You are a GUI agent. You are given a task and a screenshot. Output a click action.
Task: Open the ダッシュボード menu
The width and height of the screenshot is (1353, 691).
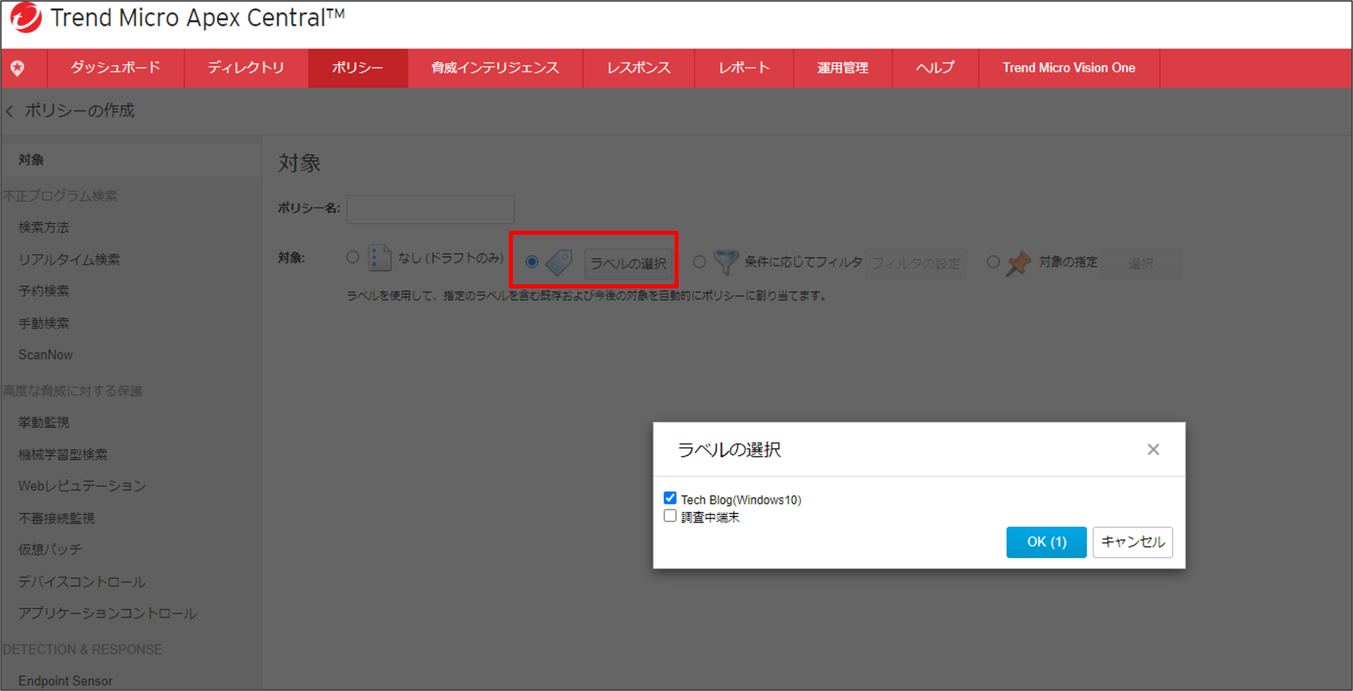[116, 68]
